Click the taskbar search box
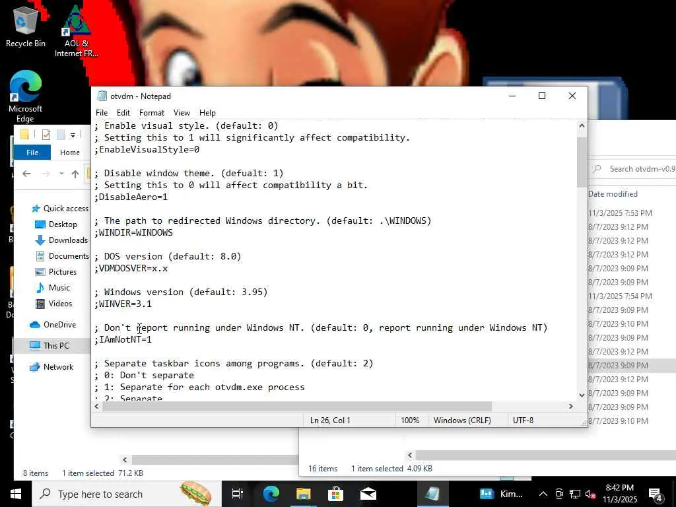 coord(127,494)
